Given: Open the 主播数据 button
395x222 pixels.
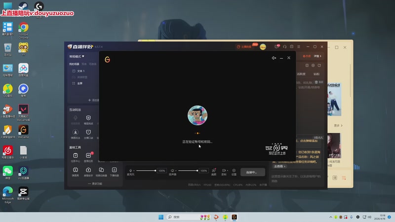Looking at the screenshot, I should tap(244, 47).
